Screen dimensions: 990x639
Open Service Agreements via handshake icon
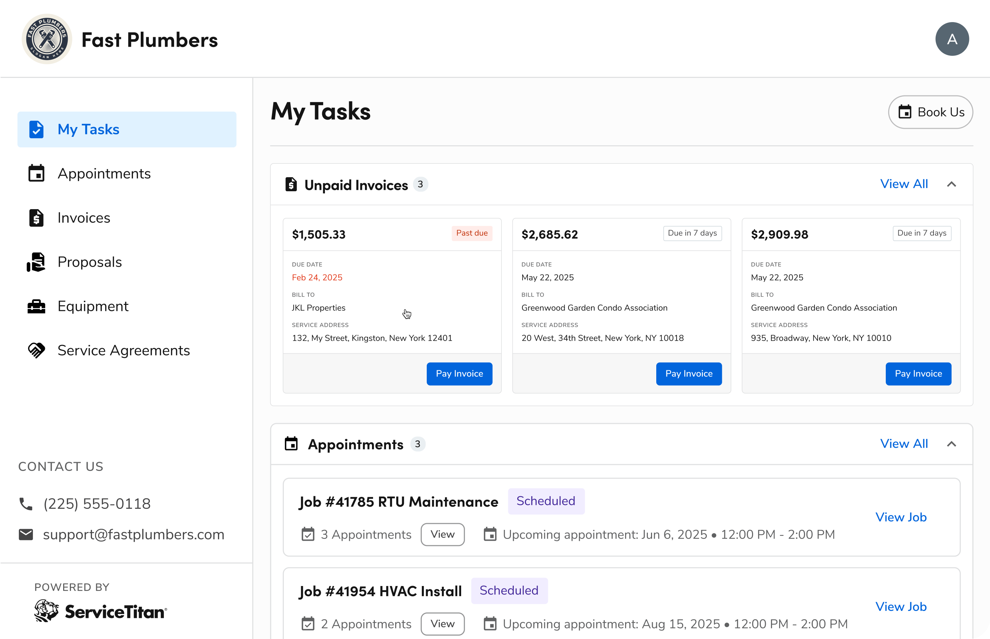coord(36,351)
